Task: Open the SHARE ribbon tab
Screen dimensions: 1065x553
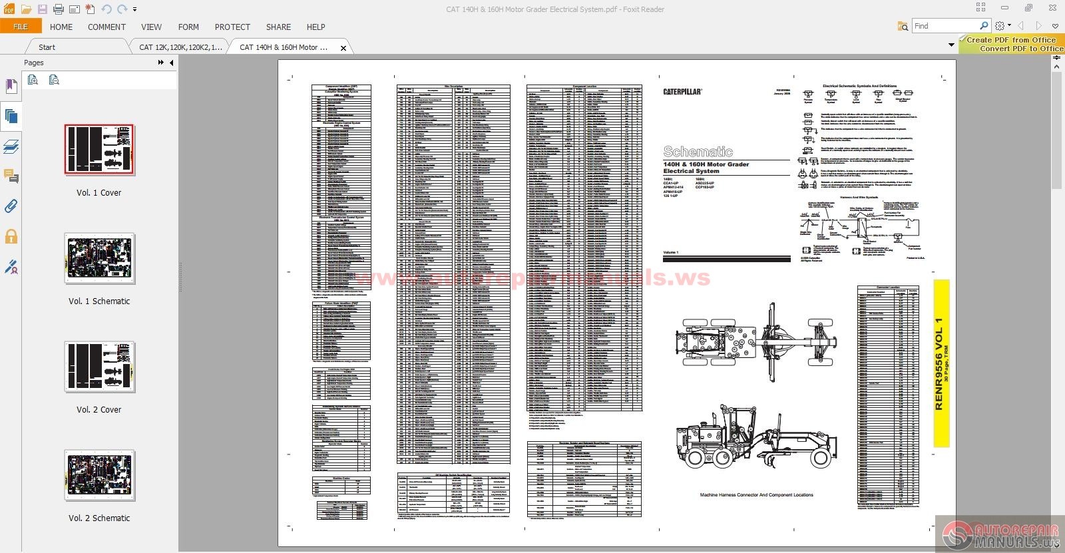Action: 278,27
